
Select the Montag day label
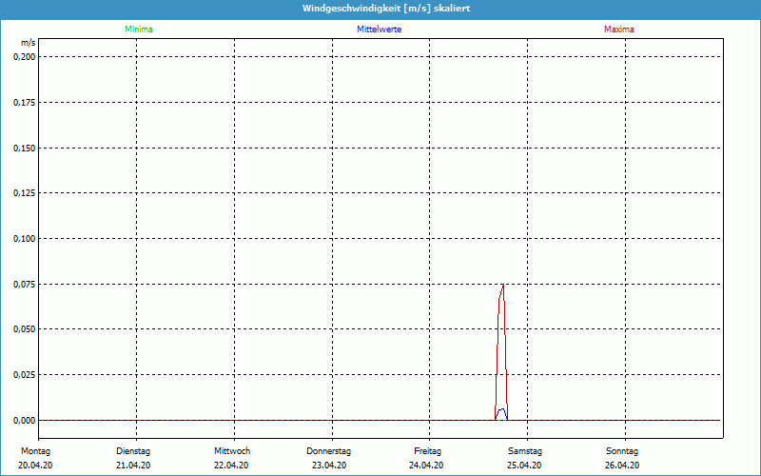[34, 450]
